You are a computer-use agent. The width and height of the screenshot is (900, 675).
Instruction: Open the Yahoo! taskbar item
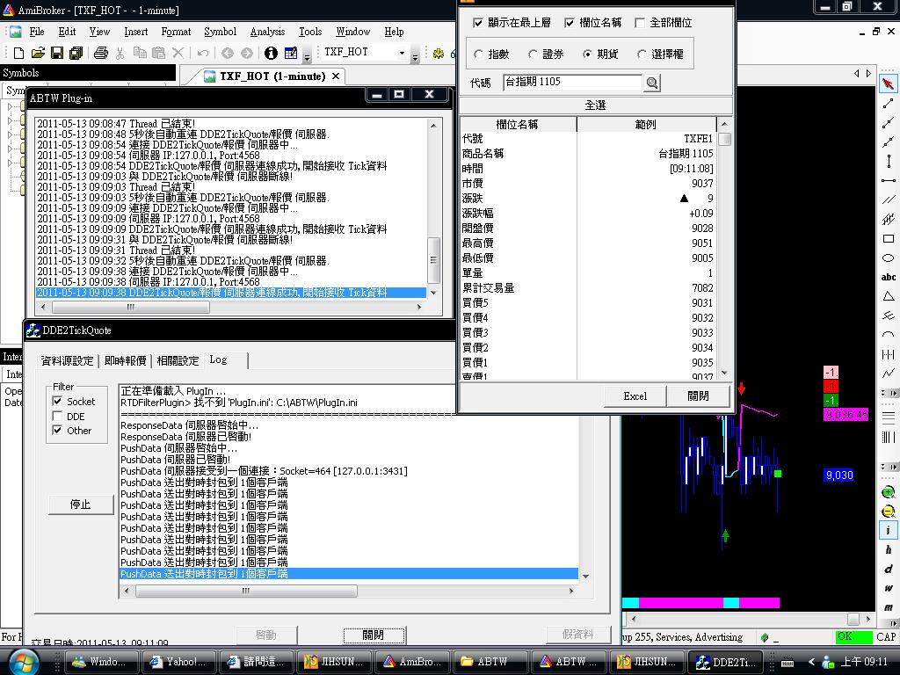coord(178,662)
